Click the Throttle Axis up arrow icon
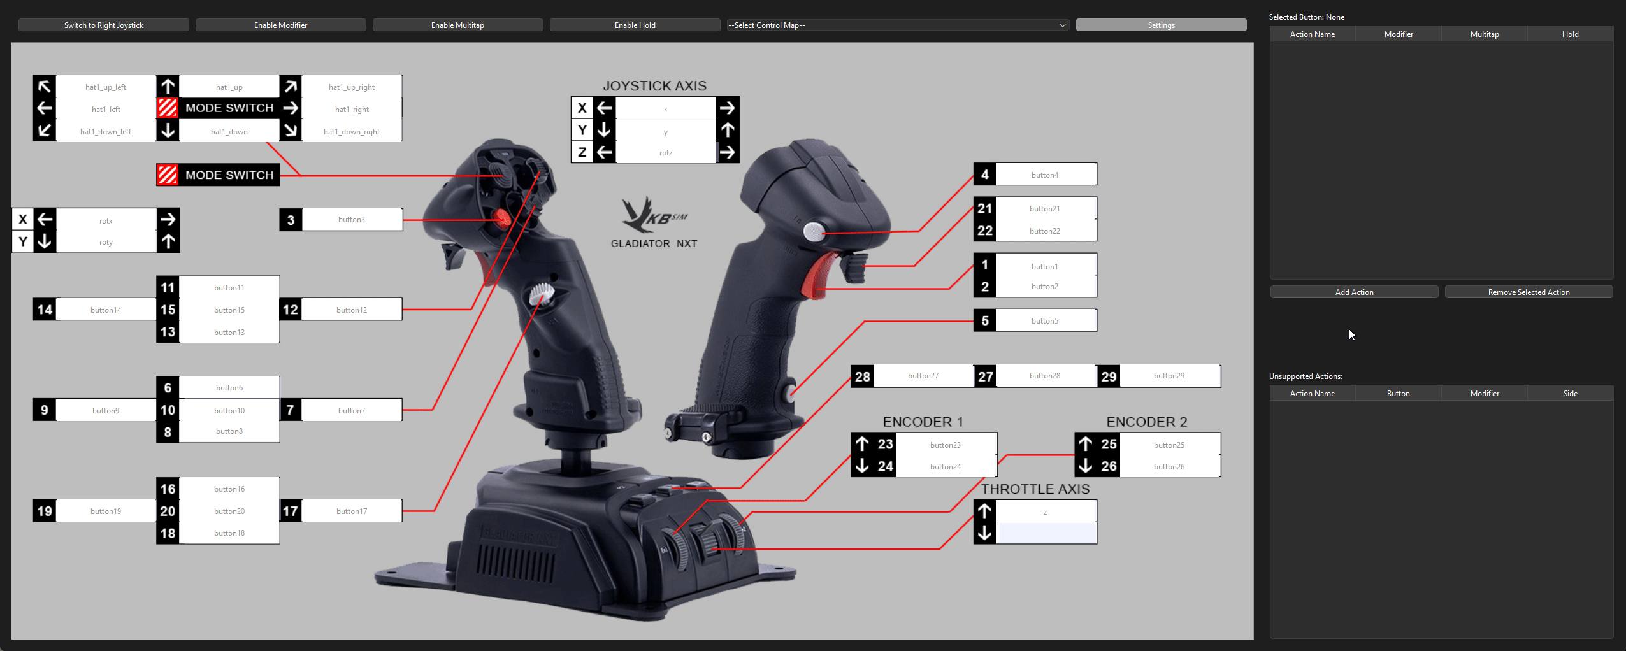Screen dimensions: 1626x651 pyautogui.click(x=984, y=511)
